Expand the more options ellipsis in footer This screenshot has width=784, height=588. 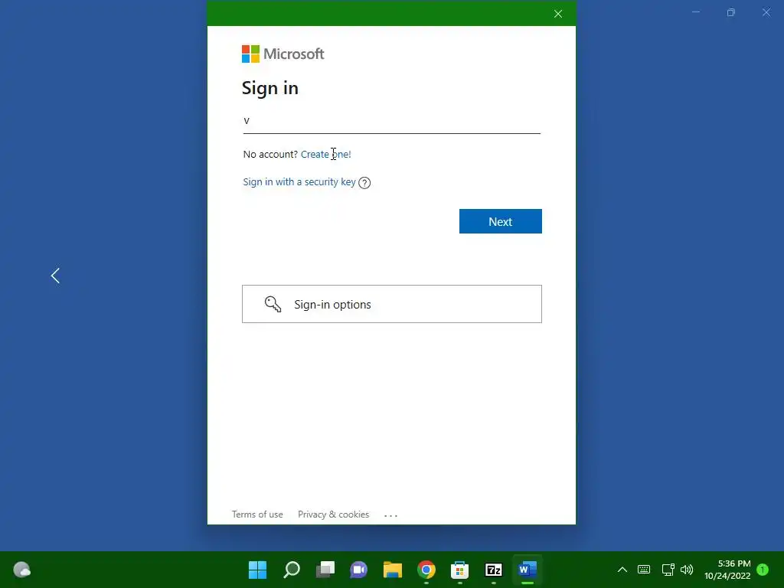tap(390, 515)
